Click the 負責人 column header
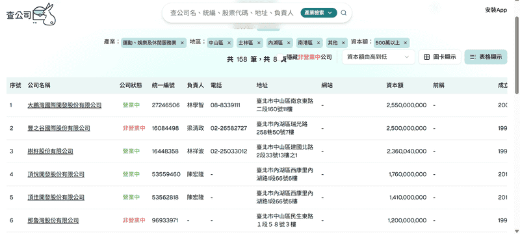Image resolution: width=520 pixels, height=234 pixels. coord(196,86)
